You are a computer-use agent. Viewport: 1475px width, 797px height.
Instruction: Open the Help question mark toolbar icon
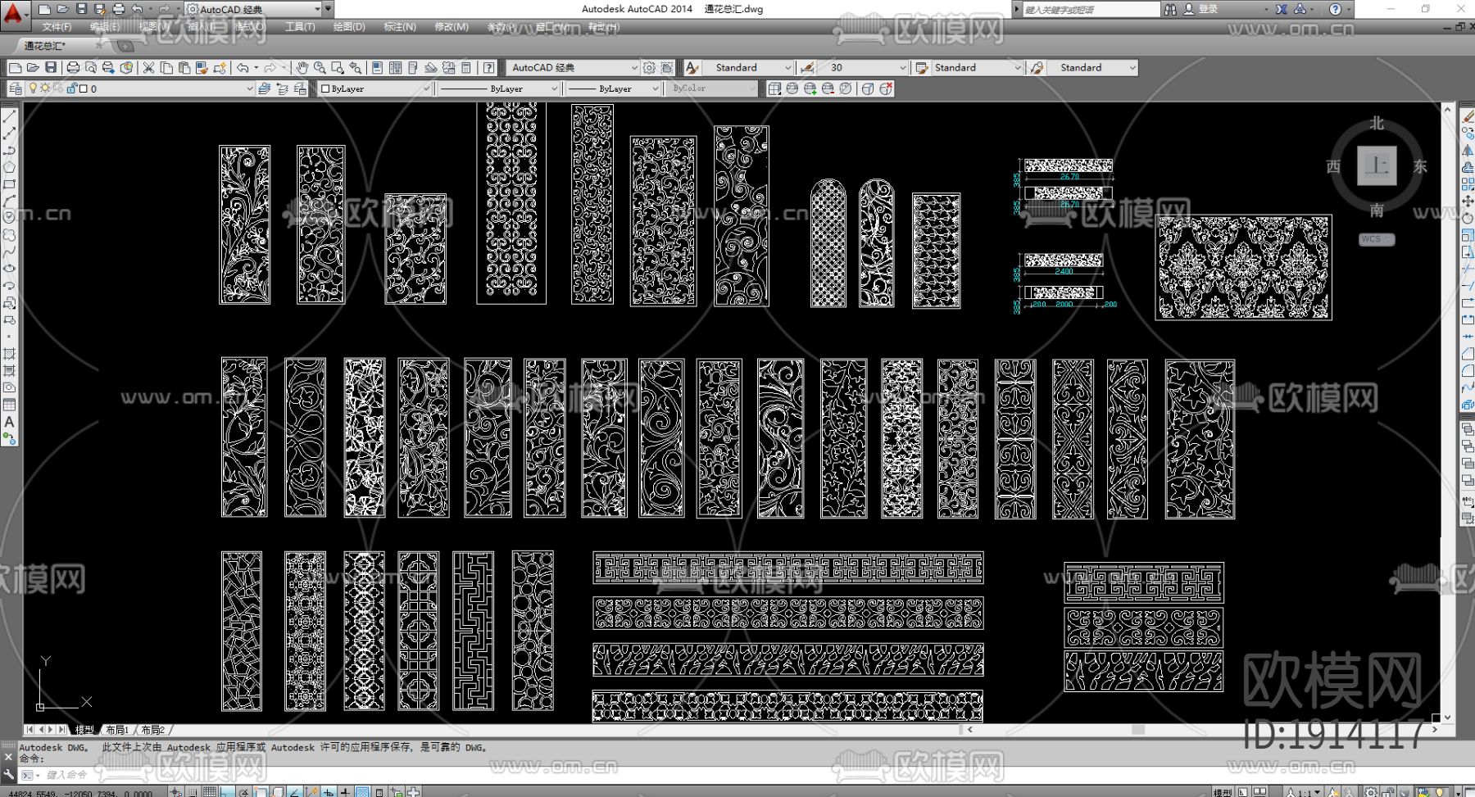488,68
